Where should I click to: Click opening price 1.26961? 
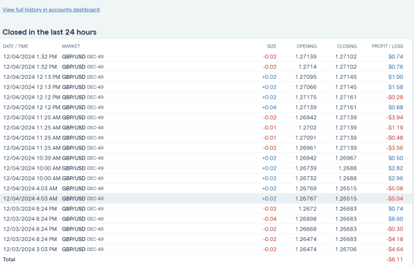click(306, 148)
